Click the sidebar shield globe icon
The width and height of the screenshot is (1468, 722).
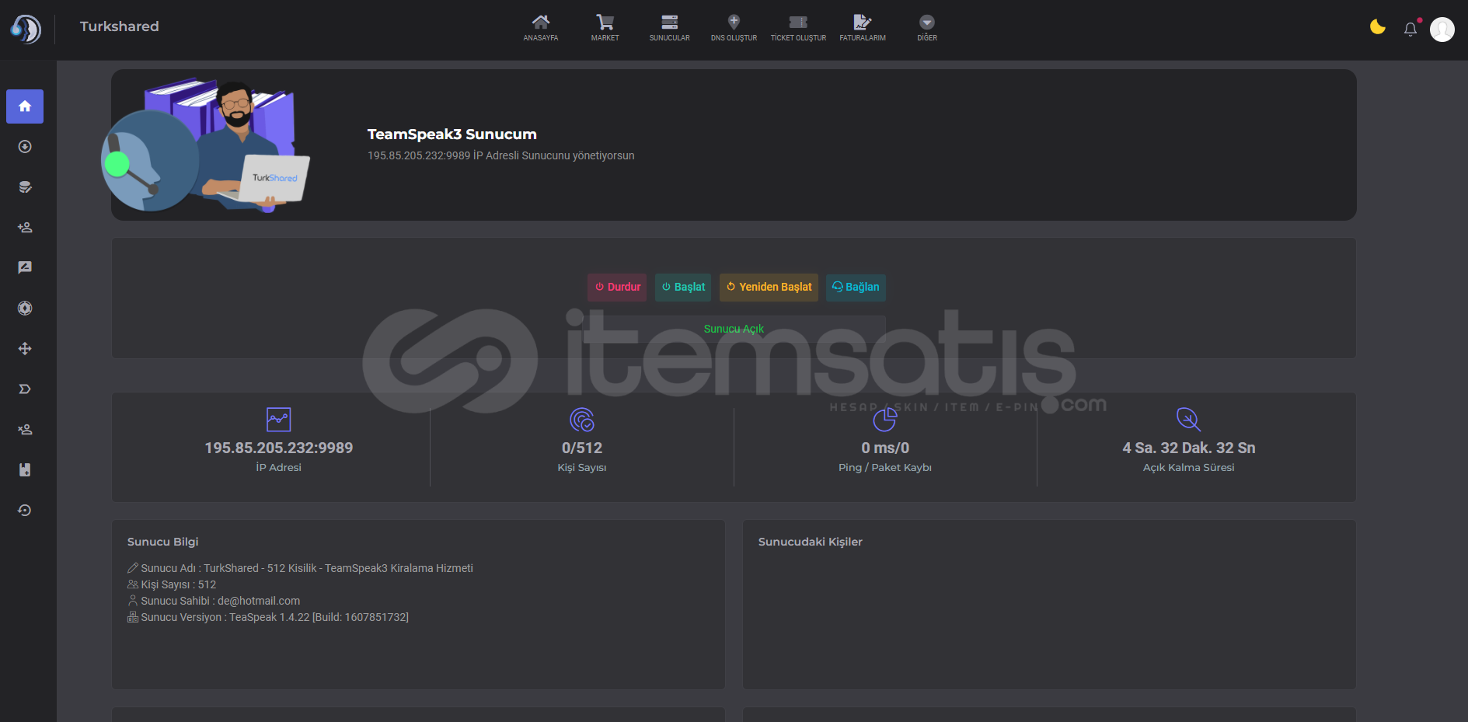pyautogui.click(x=25, y=309)
